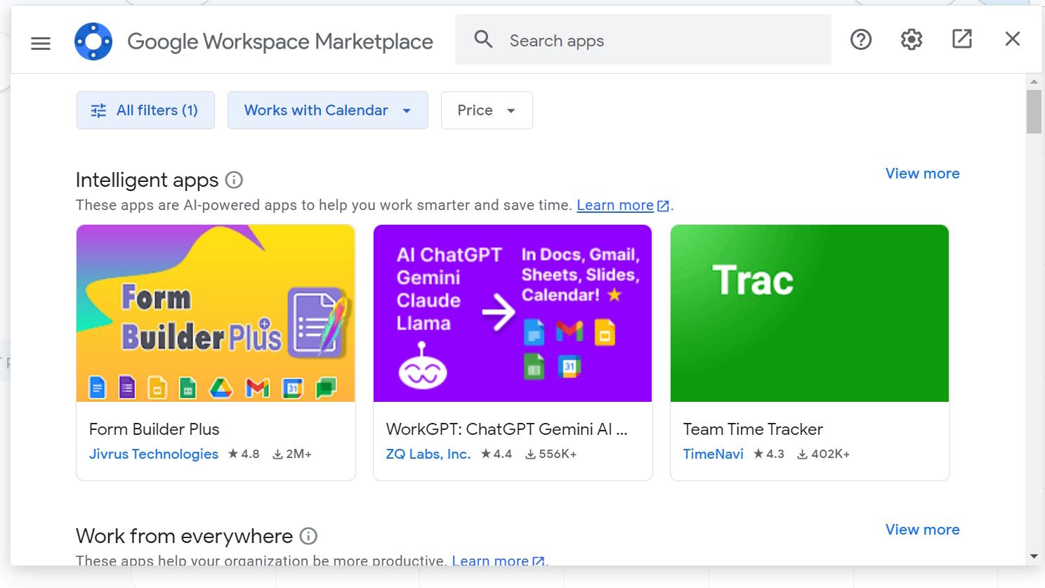Click the 556K+ downloads count

tap(551, 454)
